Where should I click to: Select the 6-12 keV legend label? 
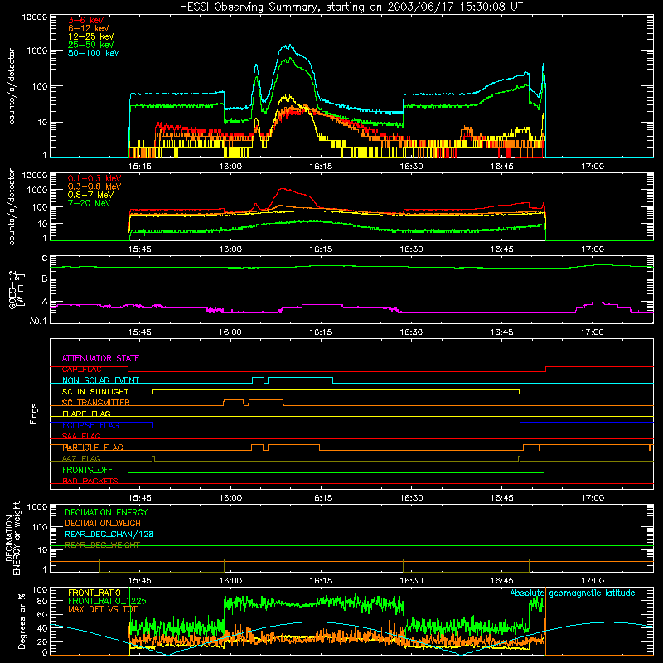[89, 28]
